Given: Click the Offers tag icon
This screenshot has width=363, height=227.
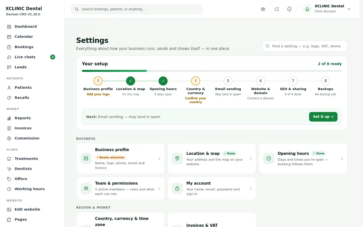Looking at the screenshot, I should [9, 179].
